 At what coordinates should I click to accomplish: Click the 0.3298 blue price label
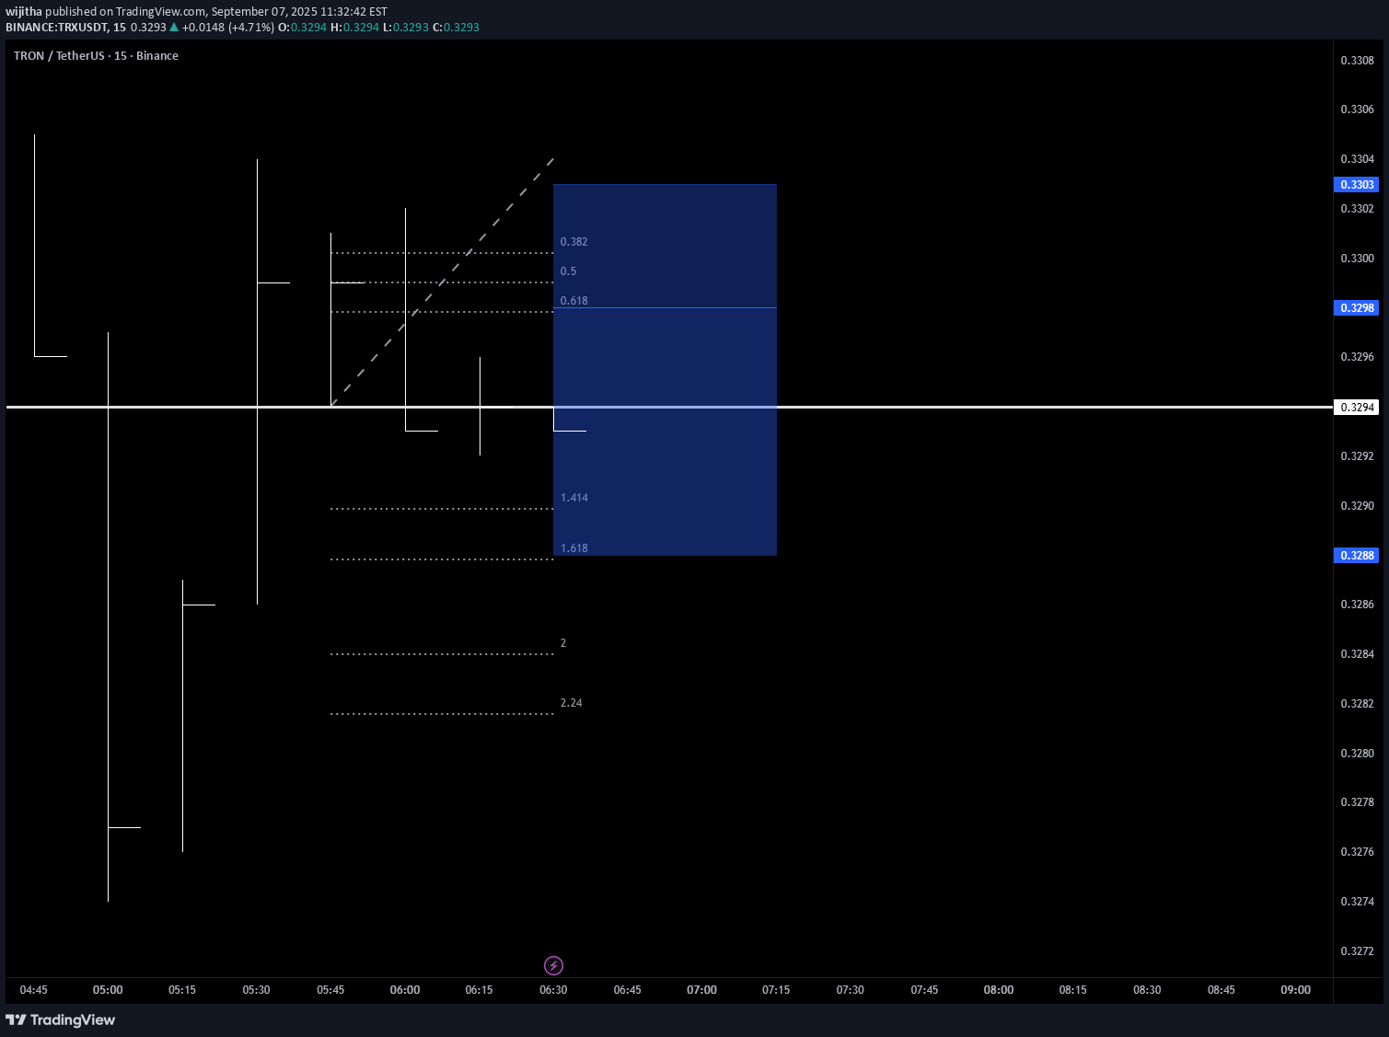tap(1357, 308)
